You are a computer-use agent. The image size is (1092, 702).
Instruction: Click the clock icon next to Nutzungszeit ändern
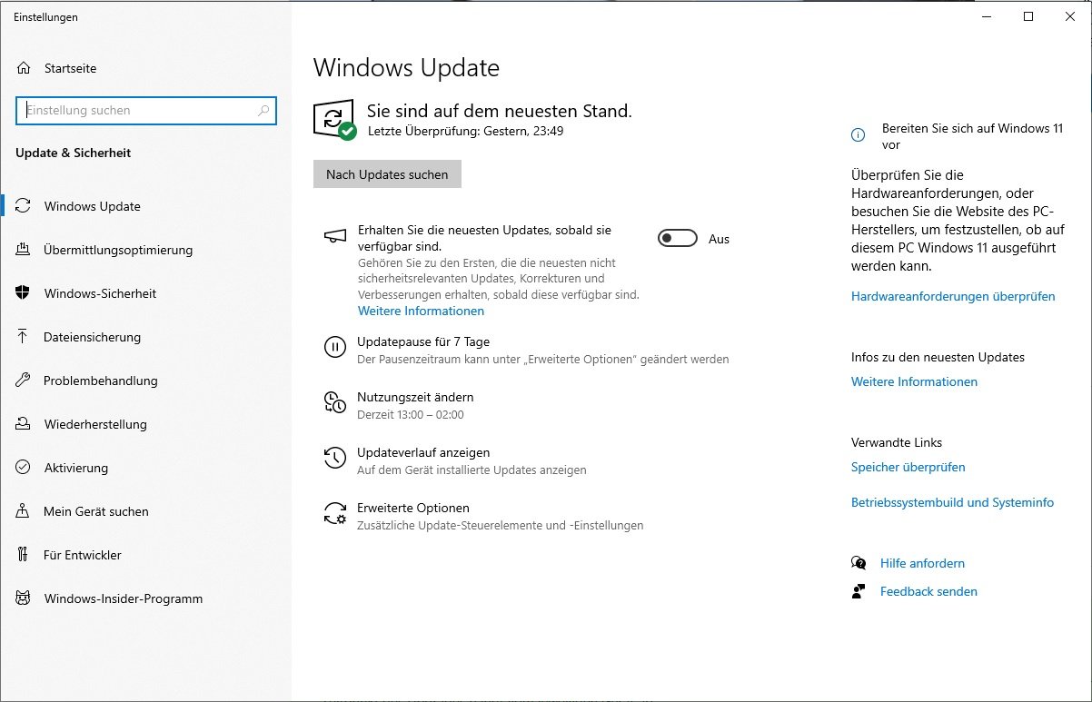tap(335, 402)
